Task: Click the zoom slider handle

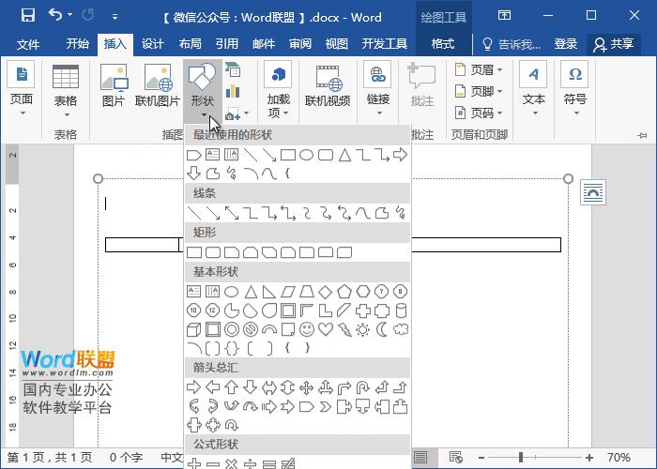Action: coord(520,458)
